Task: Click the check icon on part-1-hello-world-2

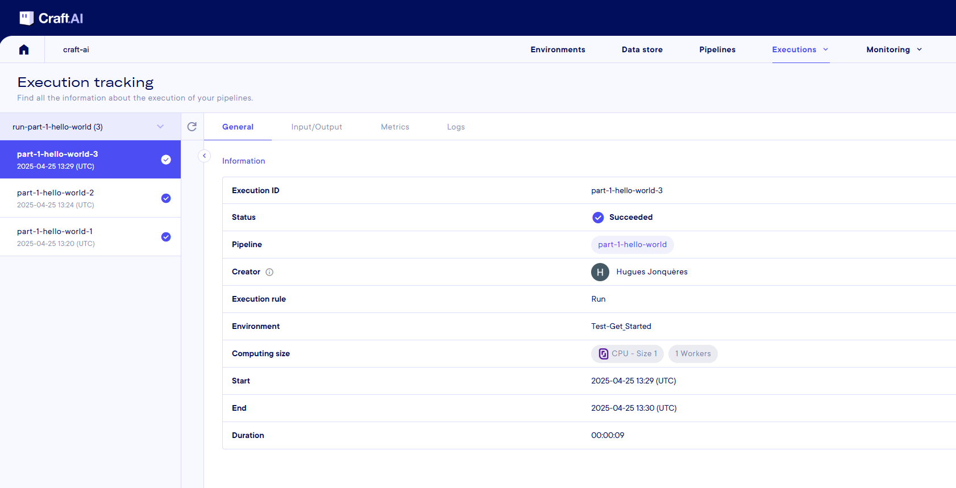Action: click(x=166, y=198)
